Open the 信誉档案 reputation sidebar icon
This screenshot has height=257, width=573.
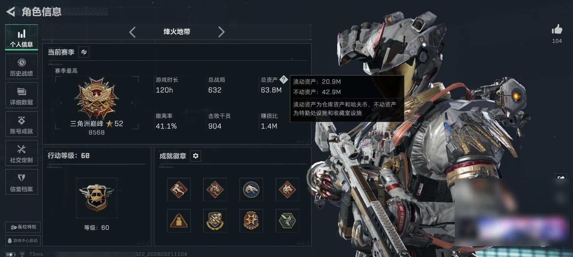click(21, 182)
